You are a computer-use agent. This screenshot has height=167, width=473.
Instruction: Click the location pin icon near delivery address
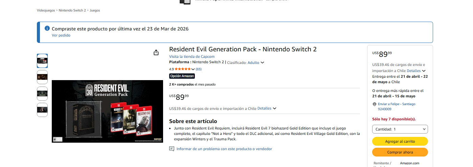[x=374, y=104]
